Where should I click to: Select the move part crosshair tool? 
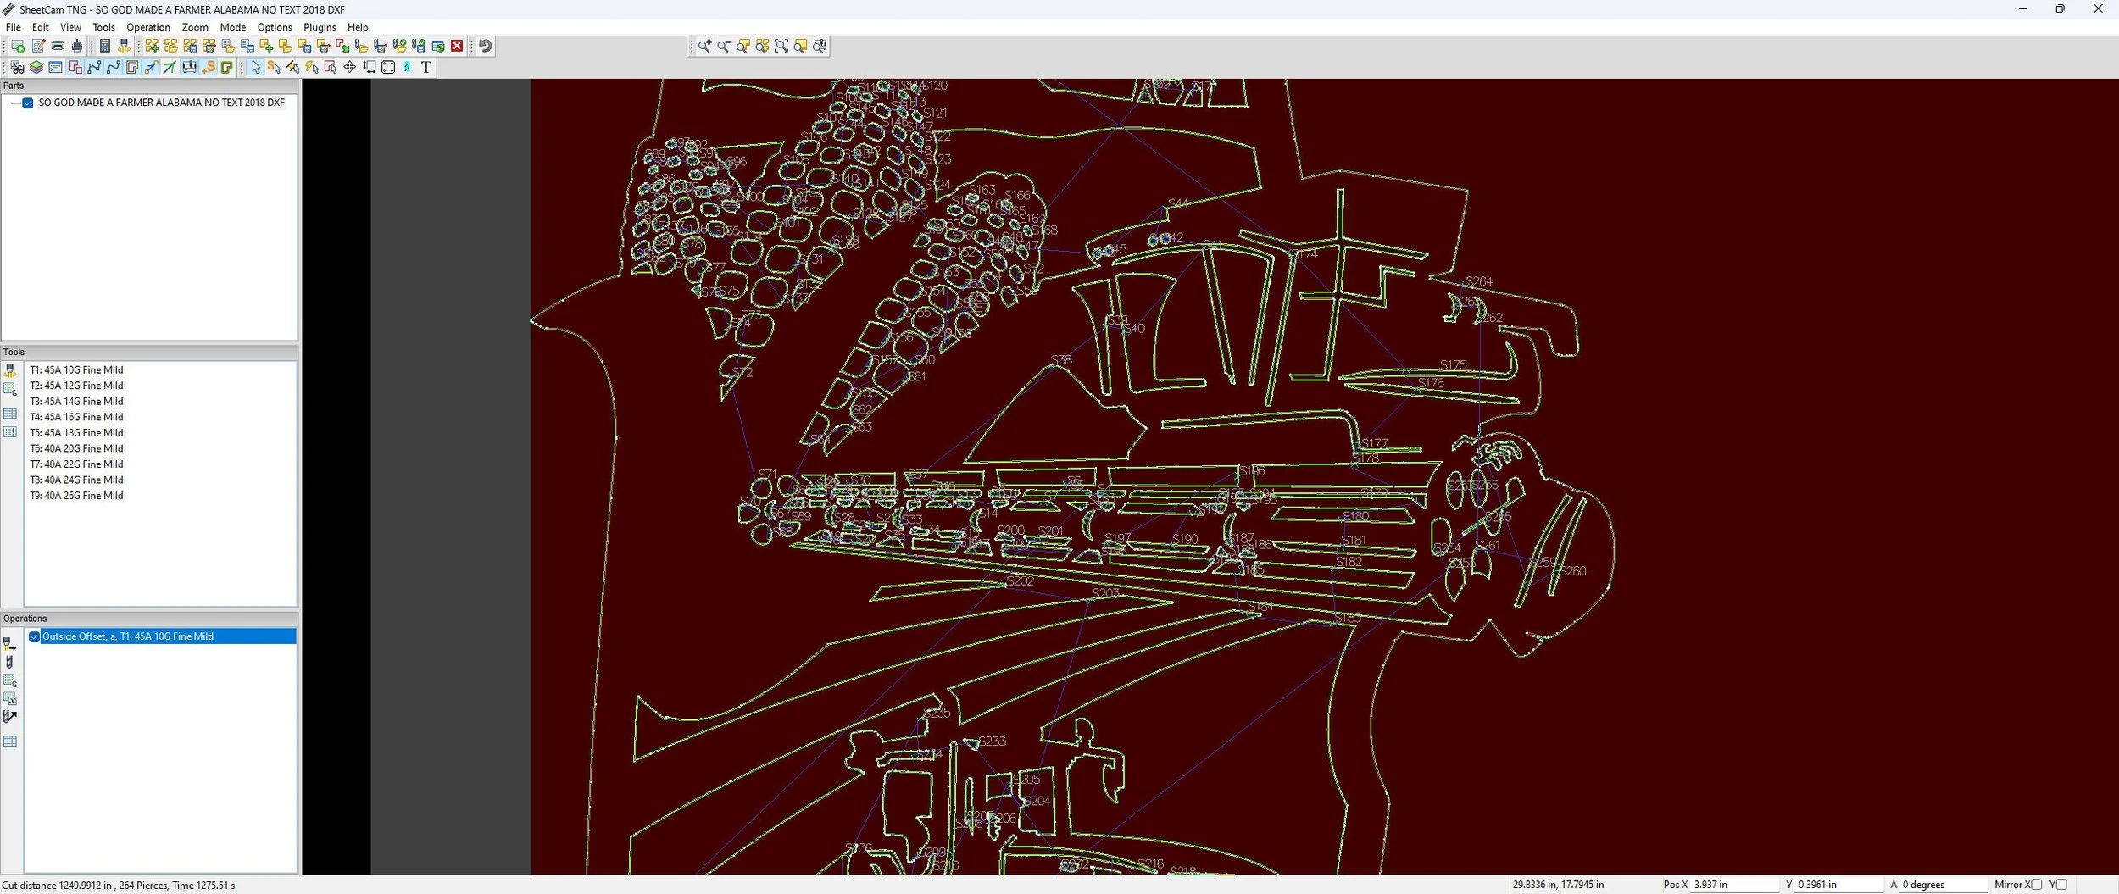click(x=349, y=67)
